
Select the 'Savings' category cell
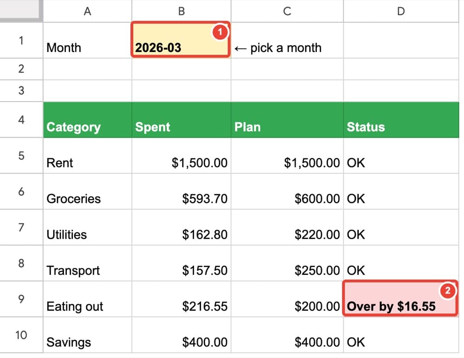coord(88,335)
